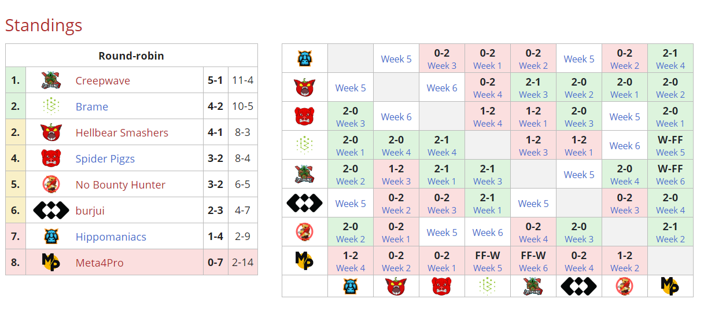Click Meta4Pro logo in the standings list

(x=51, y=263)
